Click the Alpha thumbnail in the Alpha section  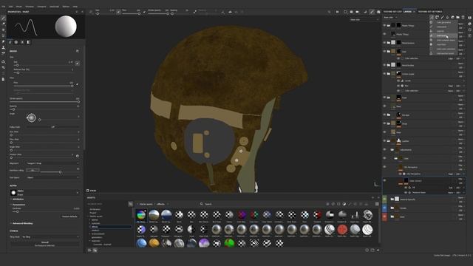[13, 192]
